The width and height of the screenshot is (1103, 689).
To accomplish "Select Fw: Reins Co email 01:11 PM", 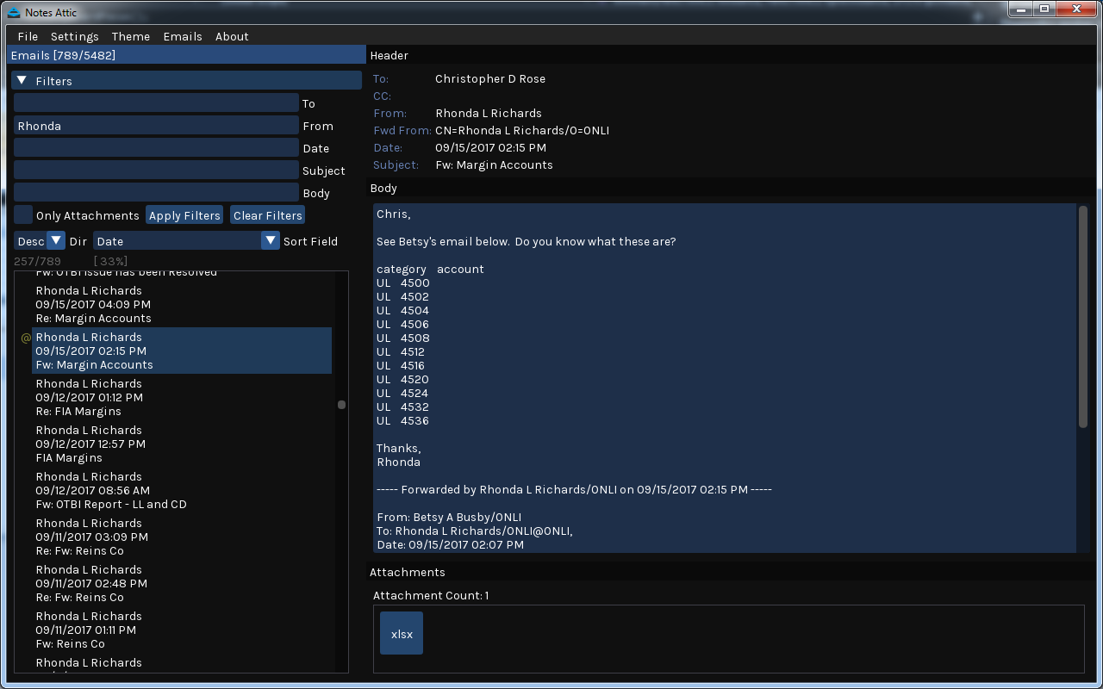I will coord(182,630).
